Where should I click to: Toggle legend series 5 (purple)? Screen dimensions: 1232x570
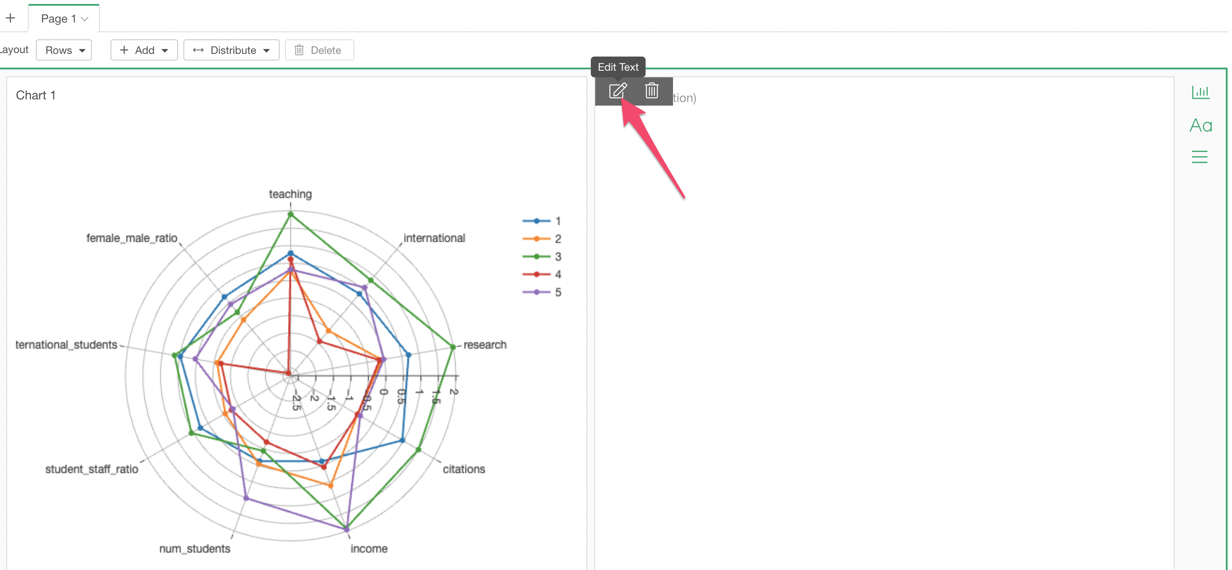(541, 292)
